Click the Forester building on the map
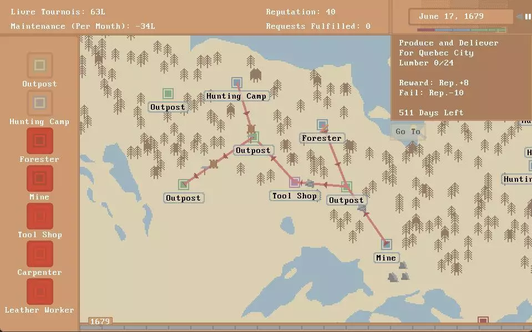This screenshot has width=532, height=332. tap(322, 125)
